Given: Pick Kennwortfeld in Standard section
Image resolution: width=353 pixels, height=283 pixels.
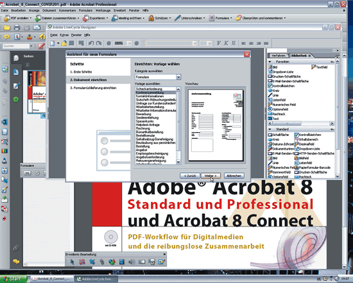Looking at the screenshot, I should coord(279,172).
